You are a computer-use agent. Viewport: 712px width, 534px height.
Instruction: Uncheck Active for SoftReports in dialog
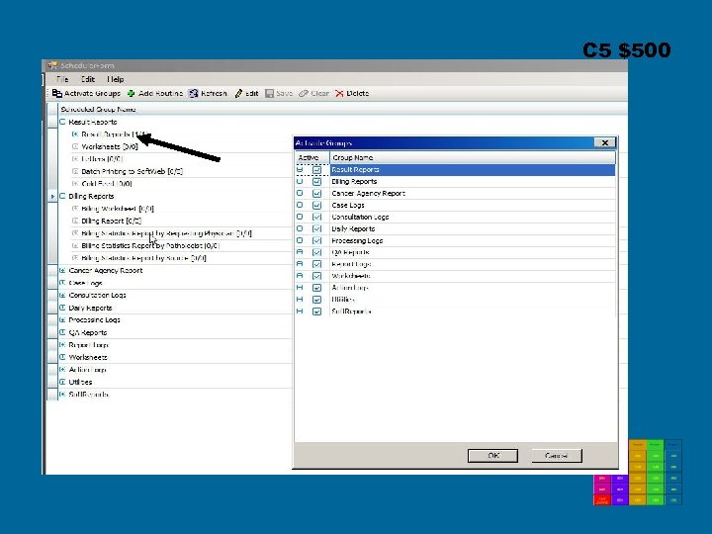[x=317, y=311]
